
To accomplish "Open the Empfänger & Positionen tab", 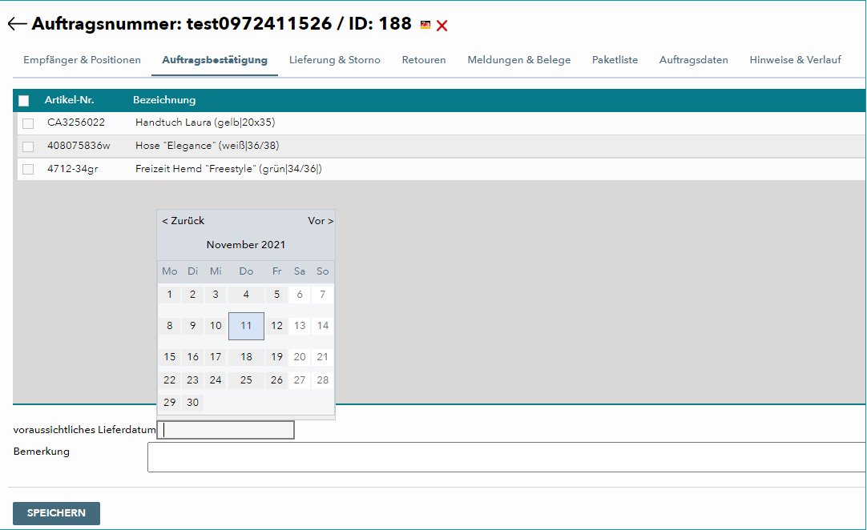I will tap(82, 60).
